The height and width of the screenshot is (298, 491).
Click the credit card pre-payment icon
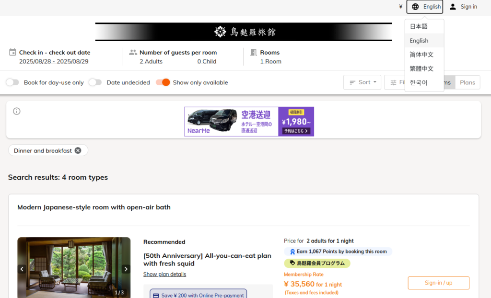point(156,296)
